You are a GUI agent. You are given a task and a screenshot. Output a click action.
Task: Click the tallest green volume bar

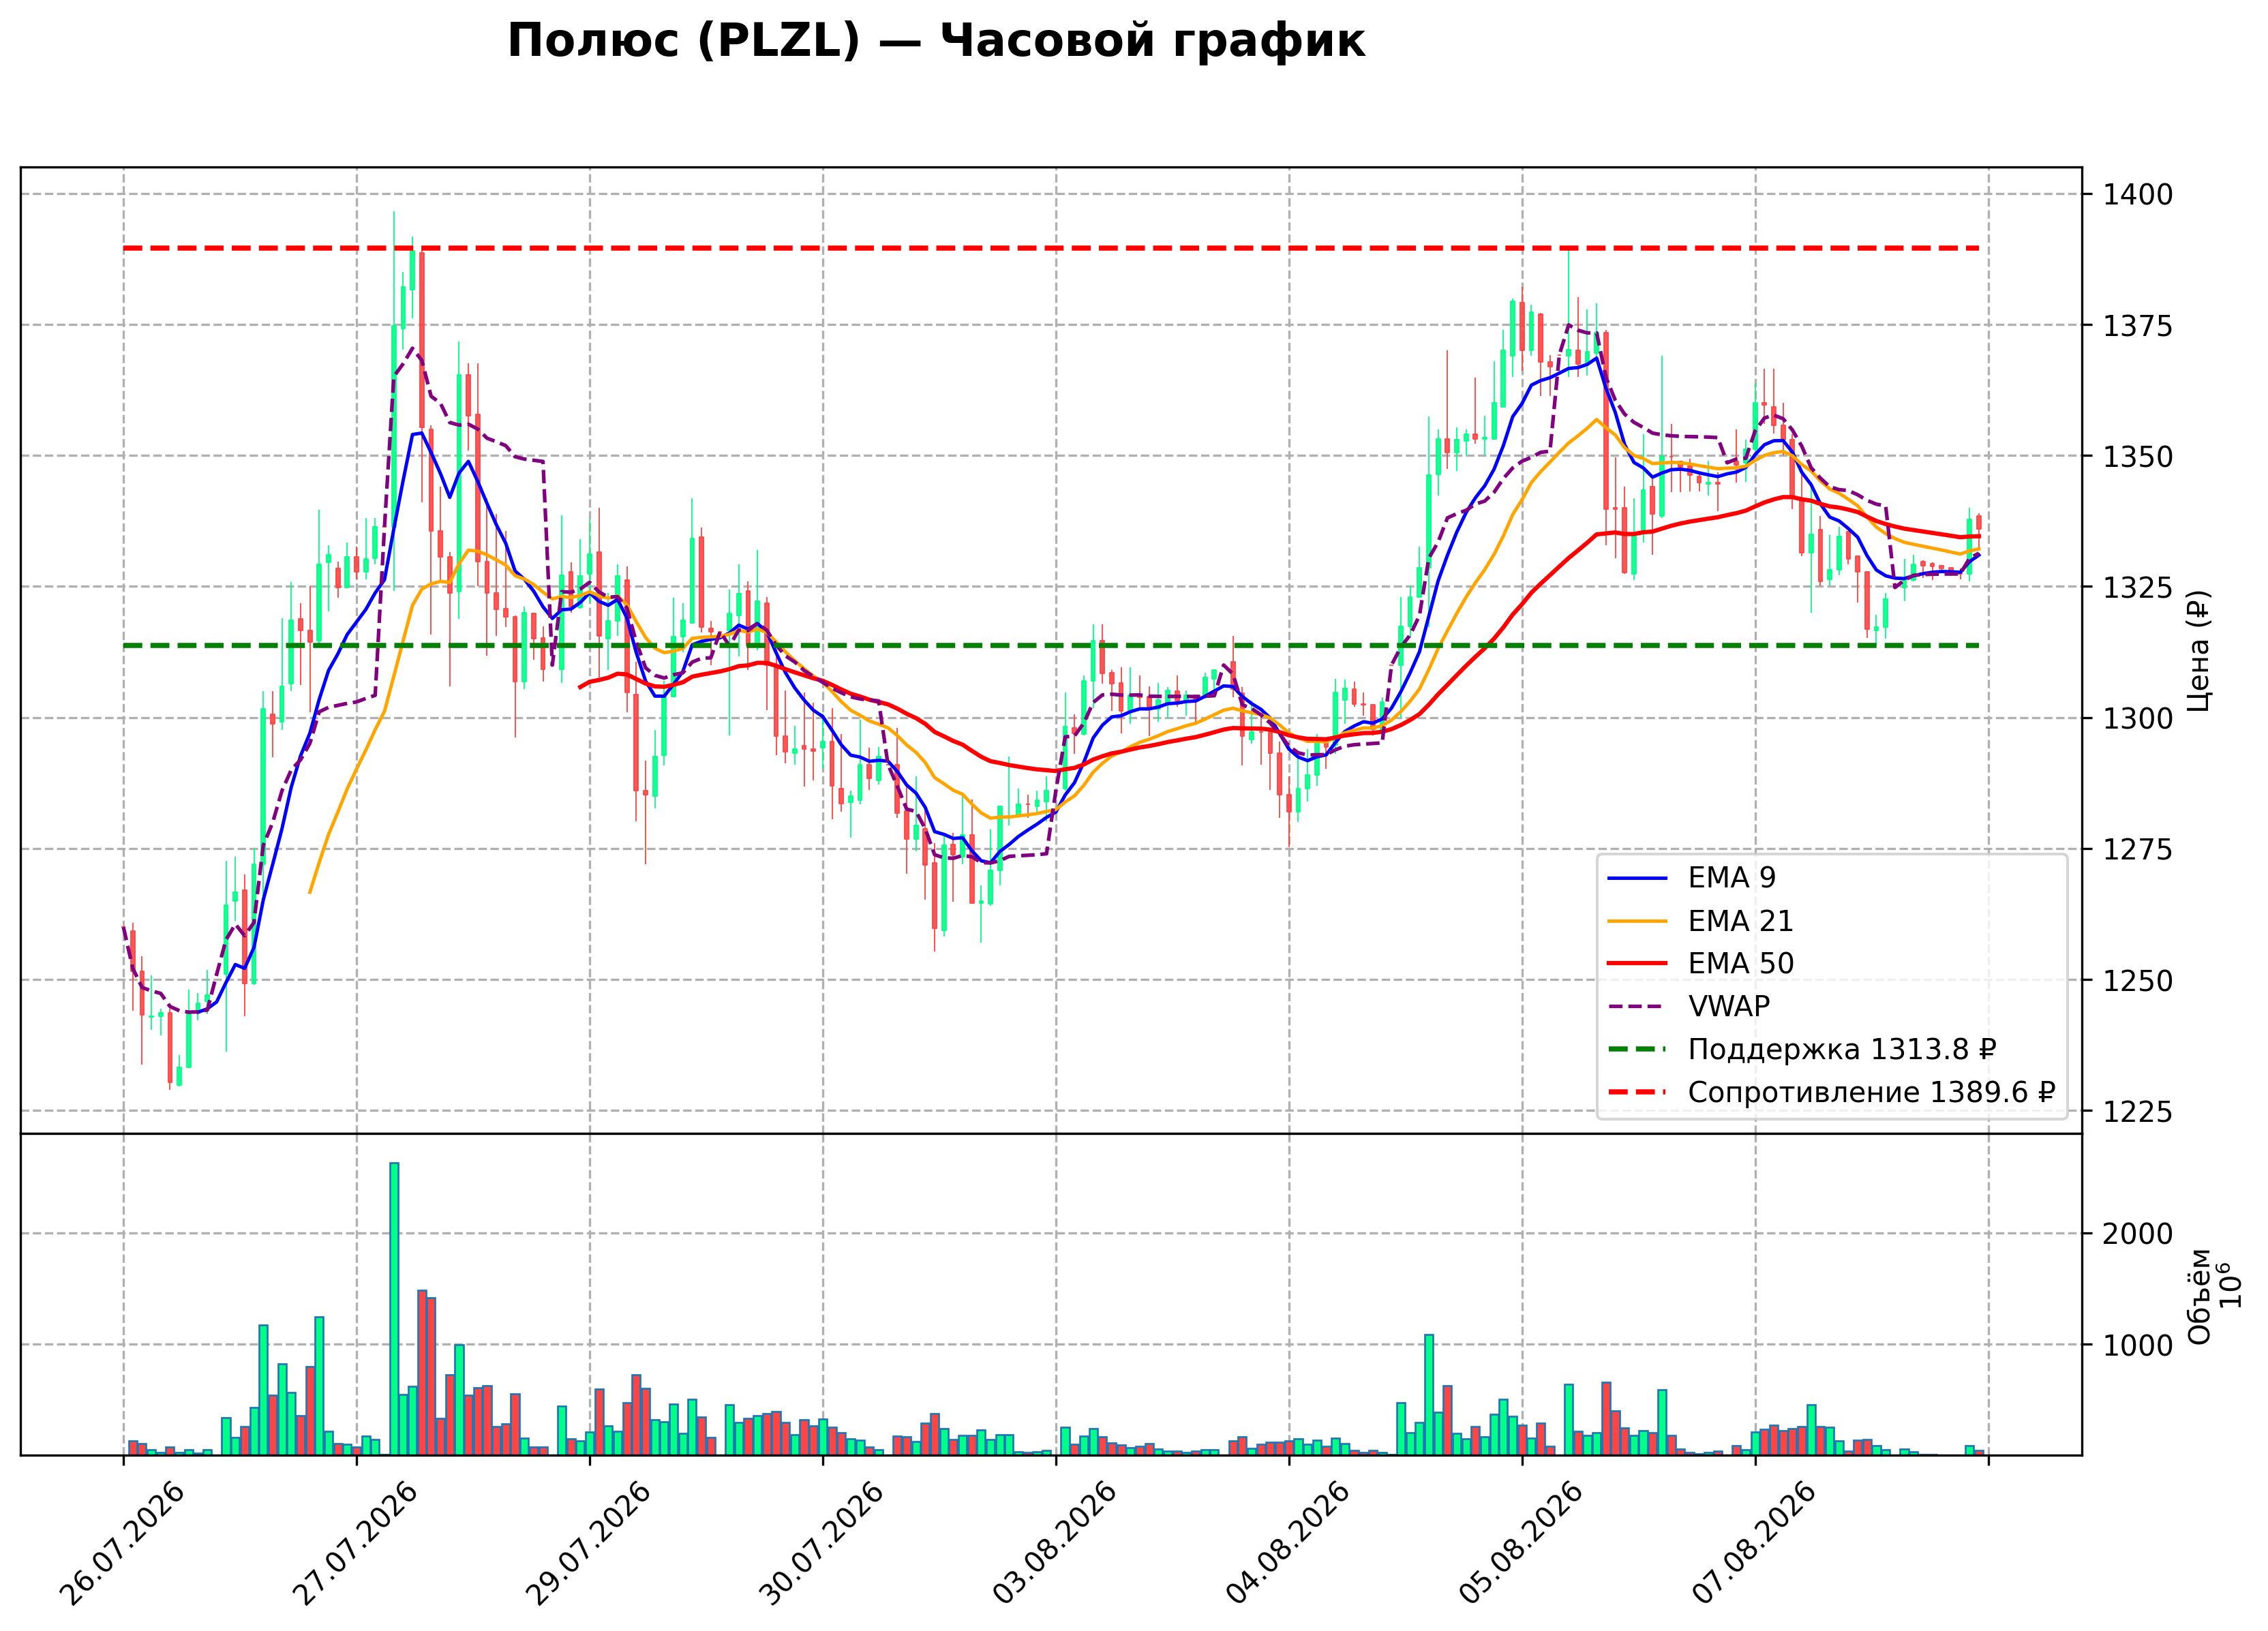coord(394,1309)
